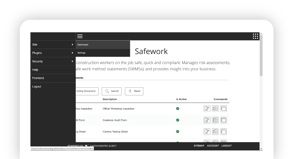Open details of the Customer Audit Form

(x=215, y=120)
